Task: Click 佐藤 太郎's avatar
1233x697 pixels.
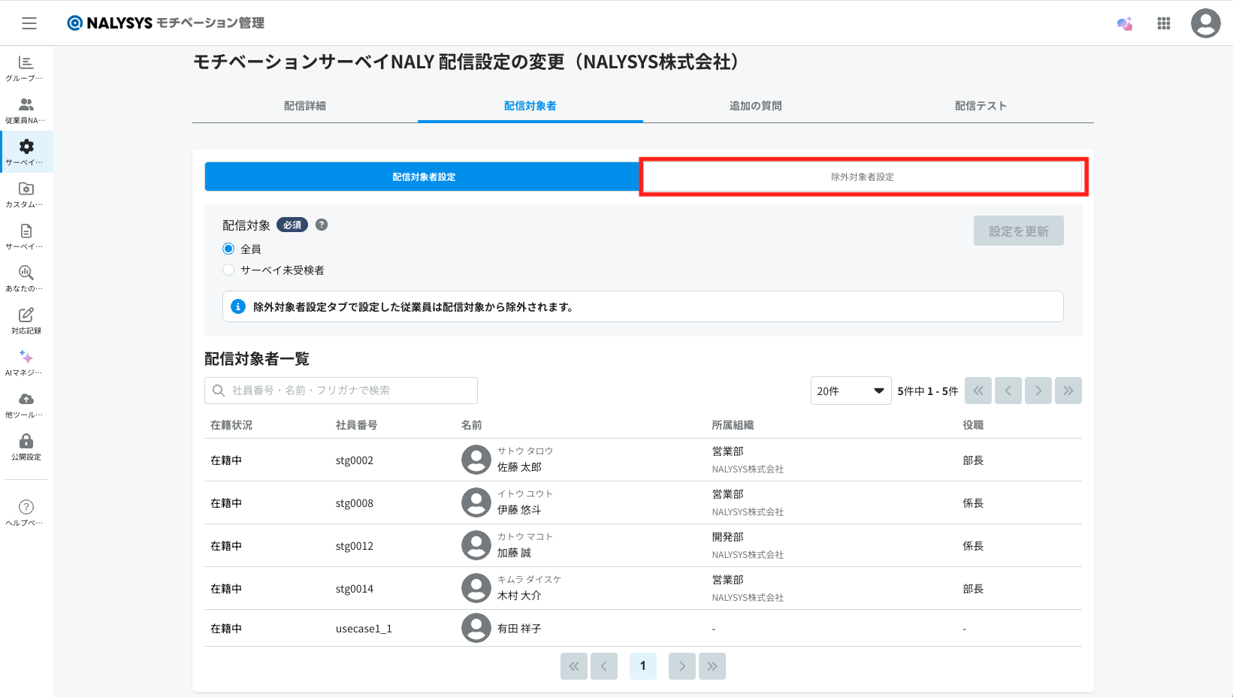Action: click(476, 460)
